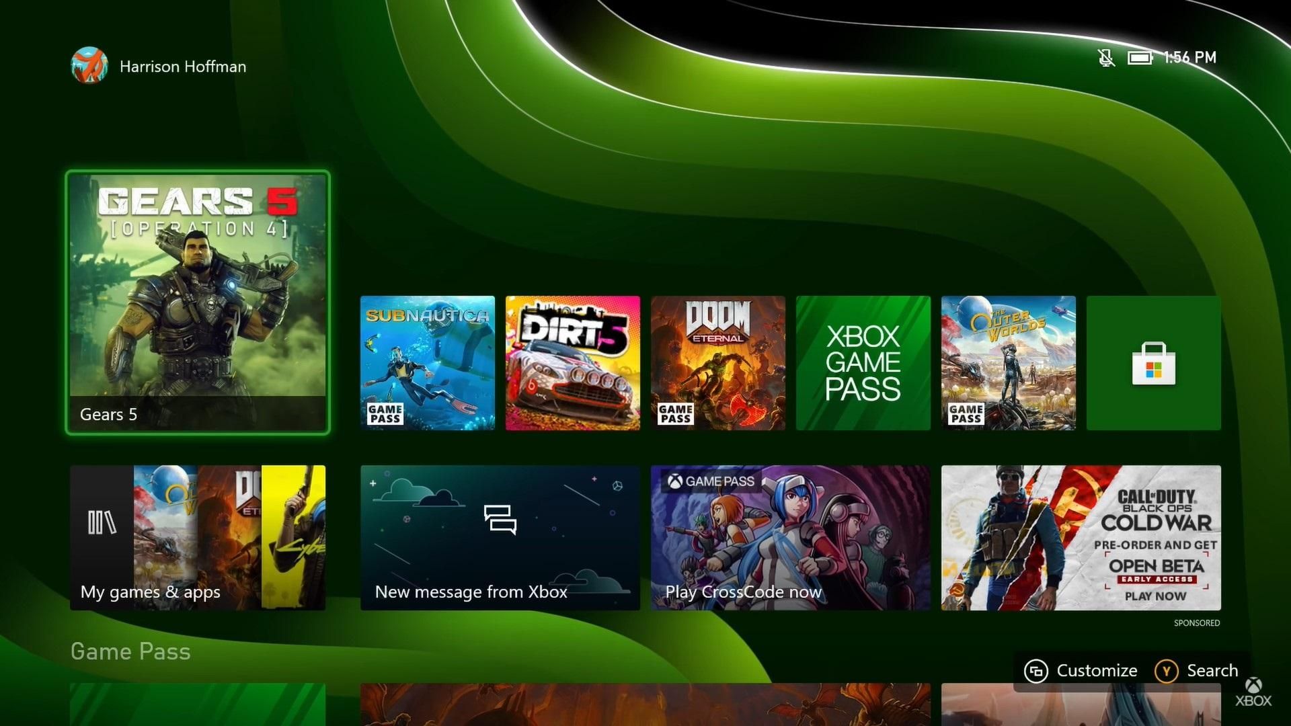Select the My games & apps tile
The width and height of the screenshot is (1291, 726).
[x=197, y=538]
